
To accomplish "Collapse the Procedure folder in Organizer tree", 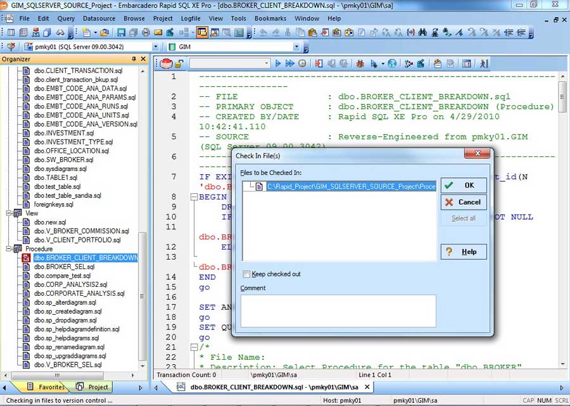I will tap(9, 249).
